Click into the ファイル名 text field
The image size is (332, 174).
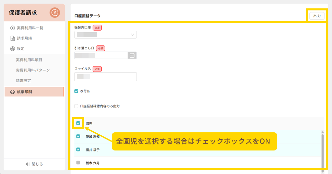coord(105,77)
